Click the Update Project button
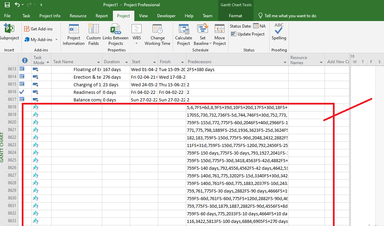Viewport: 384px width, 226px height. coord(249,34)
